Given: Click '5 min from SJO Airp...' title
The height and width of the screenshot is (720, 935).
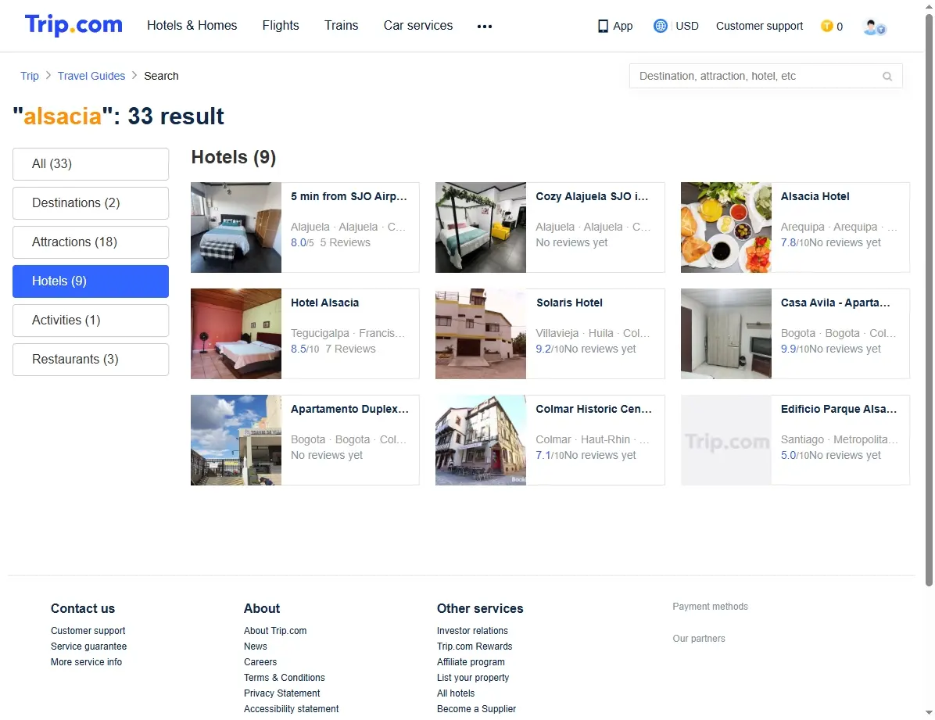Looking at the screenshot, I should pos(349,196).
